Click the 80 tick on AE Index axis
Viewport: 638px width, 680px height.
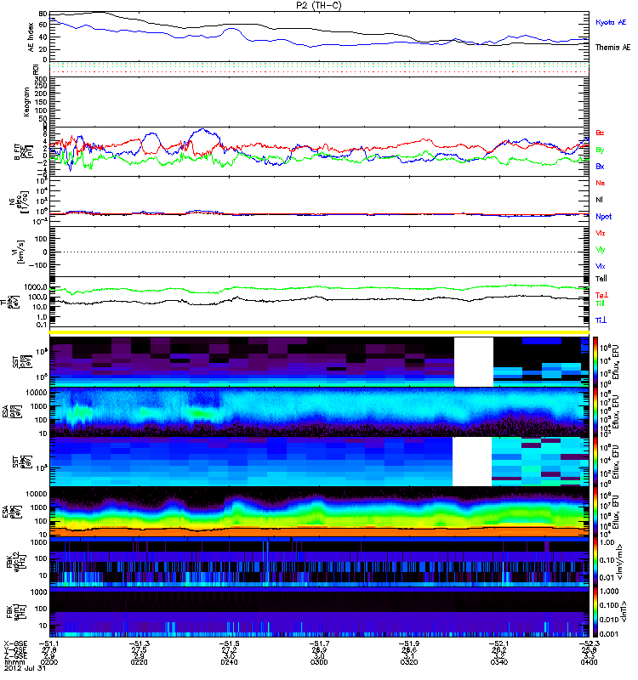pyautogui.click(x=43, y=14)
